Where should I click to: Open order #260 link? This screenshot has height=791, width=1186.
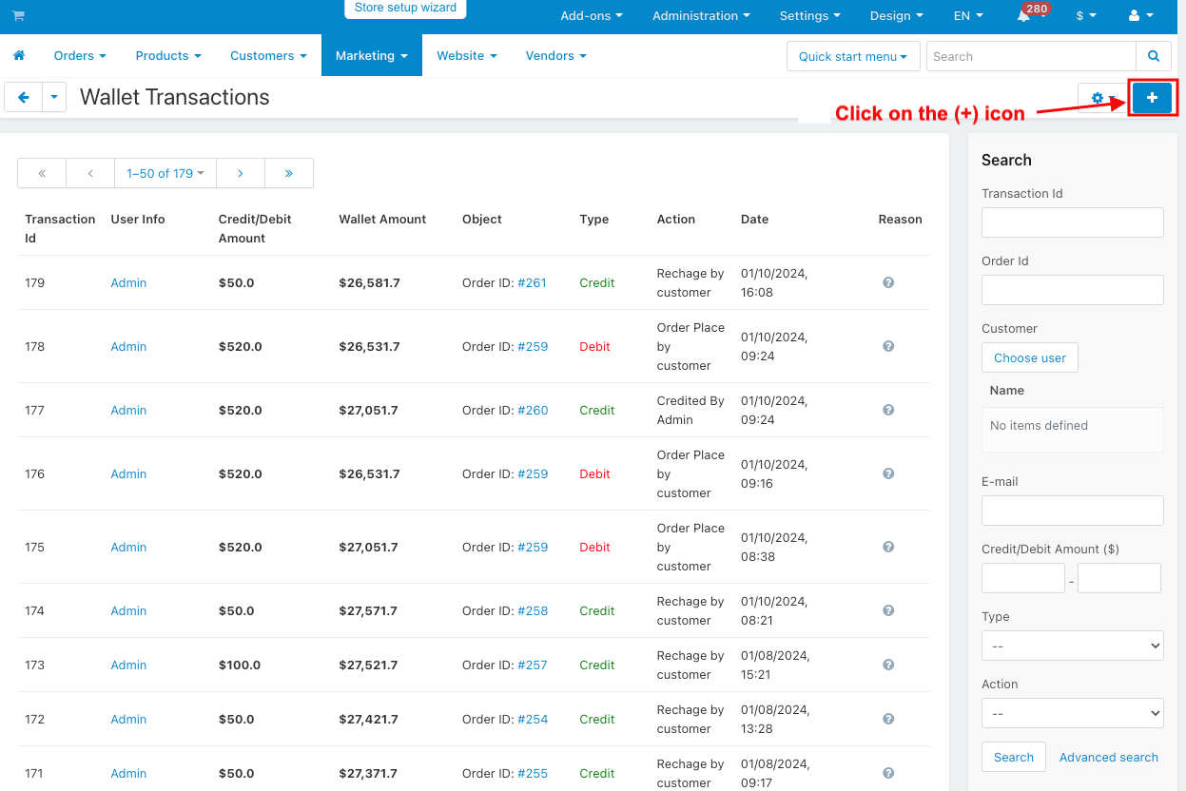[533, 410]
